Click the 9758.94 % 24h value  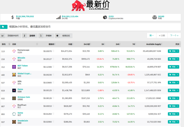114,67
